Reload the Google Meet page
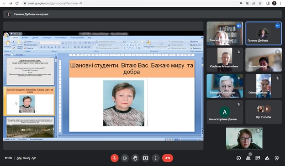 tap(17, 3)
